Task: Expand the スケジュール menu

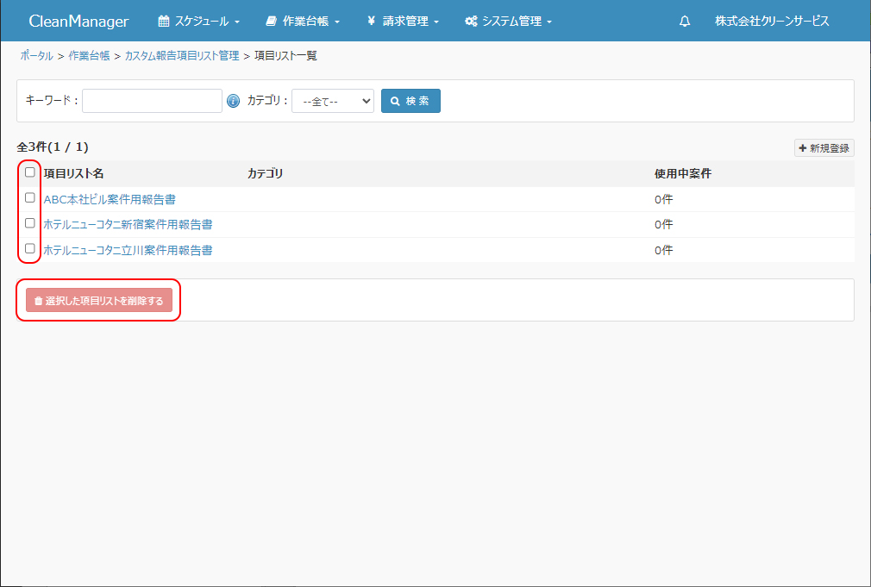Action: tap(199, 22)
